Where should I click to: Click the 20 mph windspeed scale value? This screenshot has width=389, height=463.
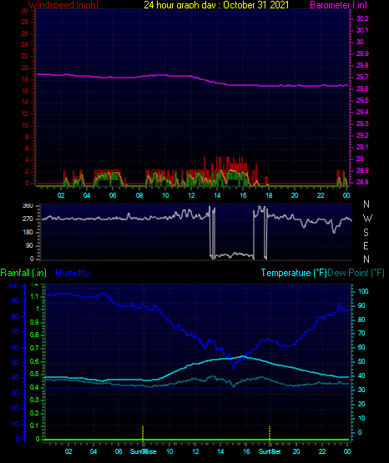(24, 68)
